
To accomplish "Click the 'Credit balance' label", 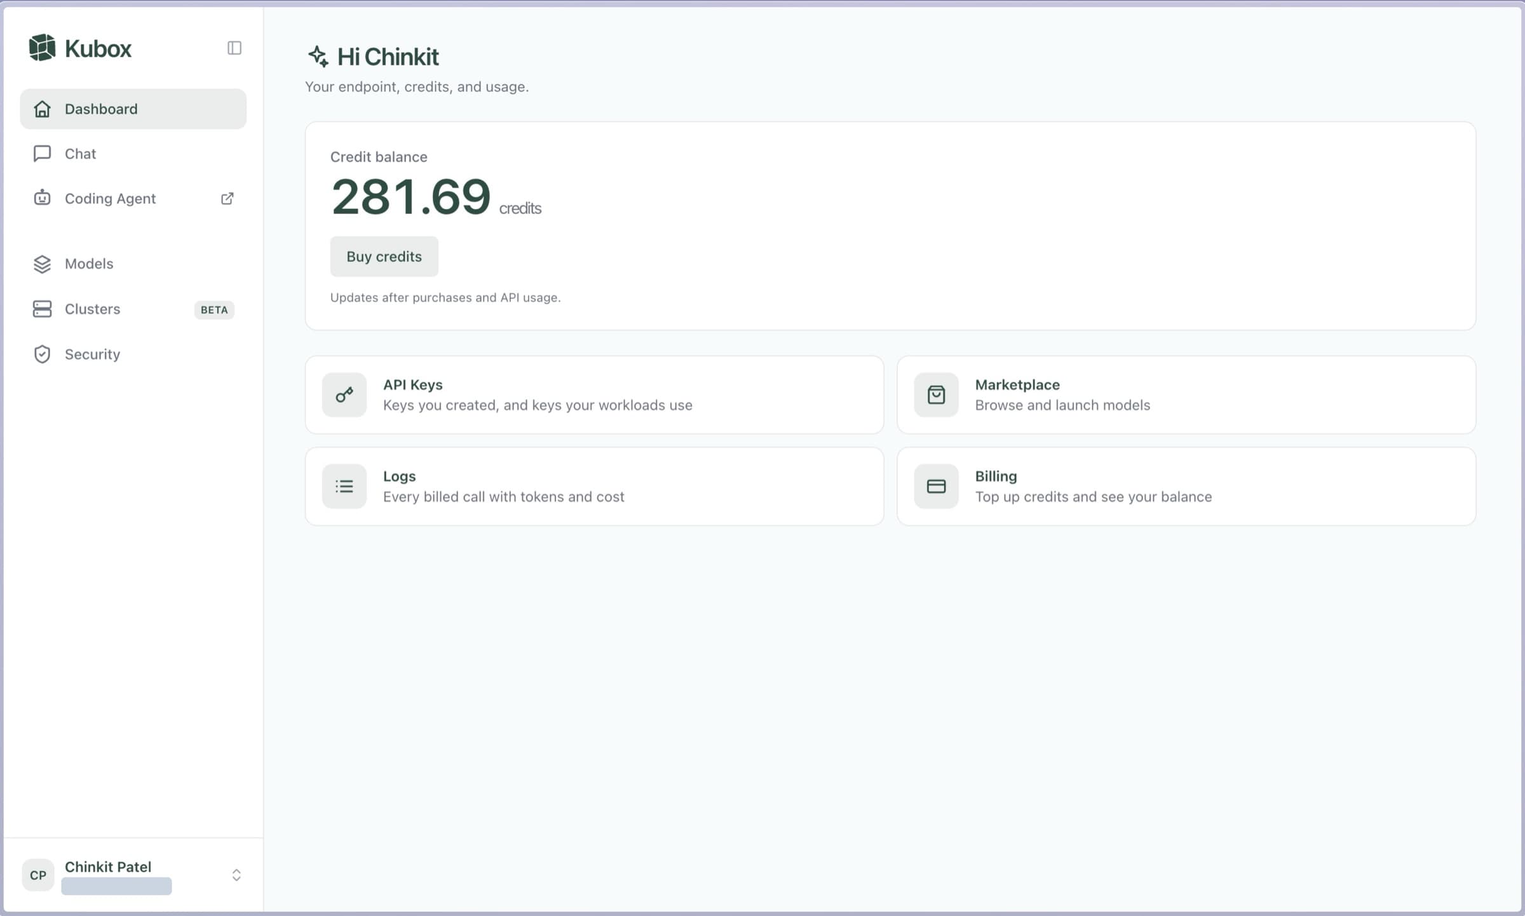I will pyautogui.click(x=379, y=156).
